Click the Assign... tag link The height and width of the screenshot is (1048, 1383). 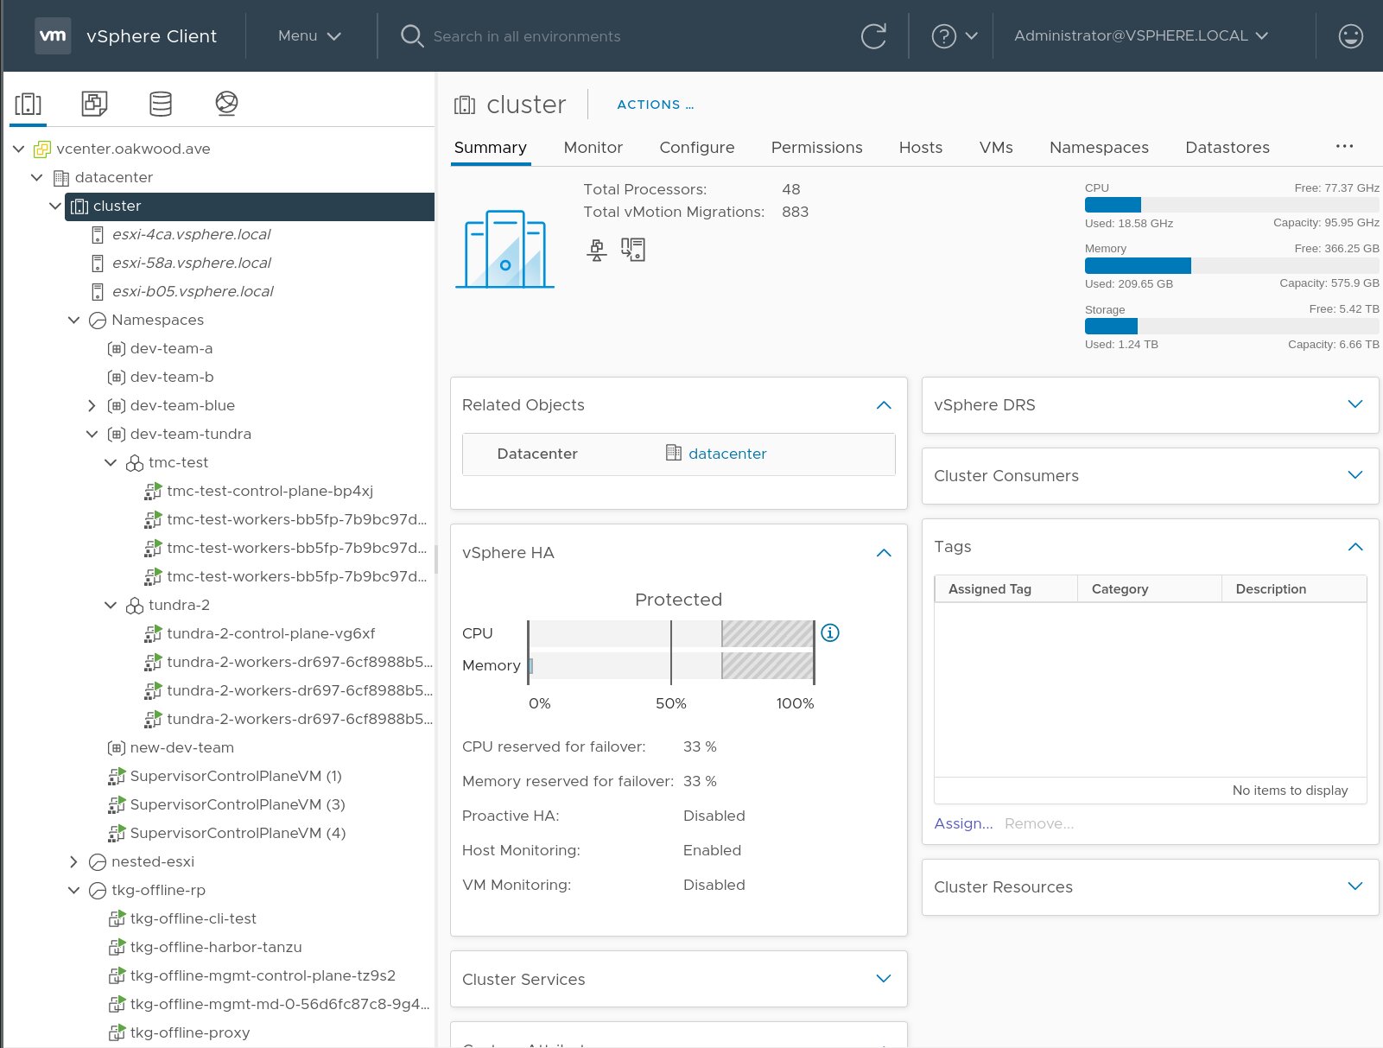pyautogui.click(x=963, y=823)
